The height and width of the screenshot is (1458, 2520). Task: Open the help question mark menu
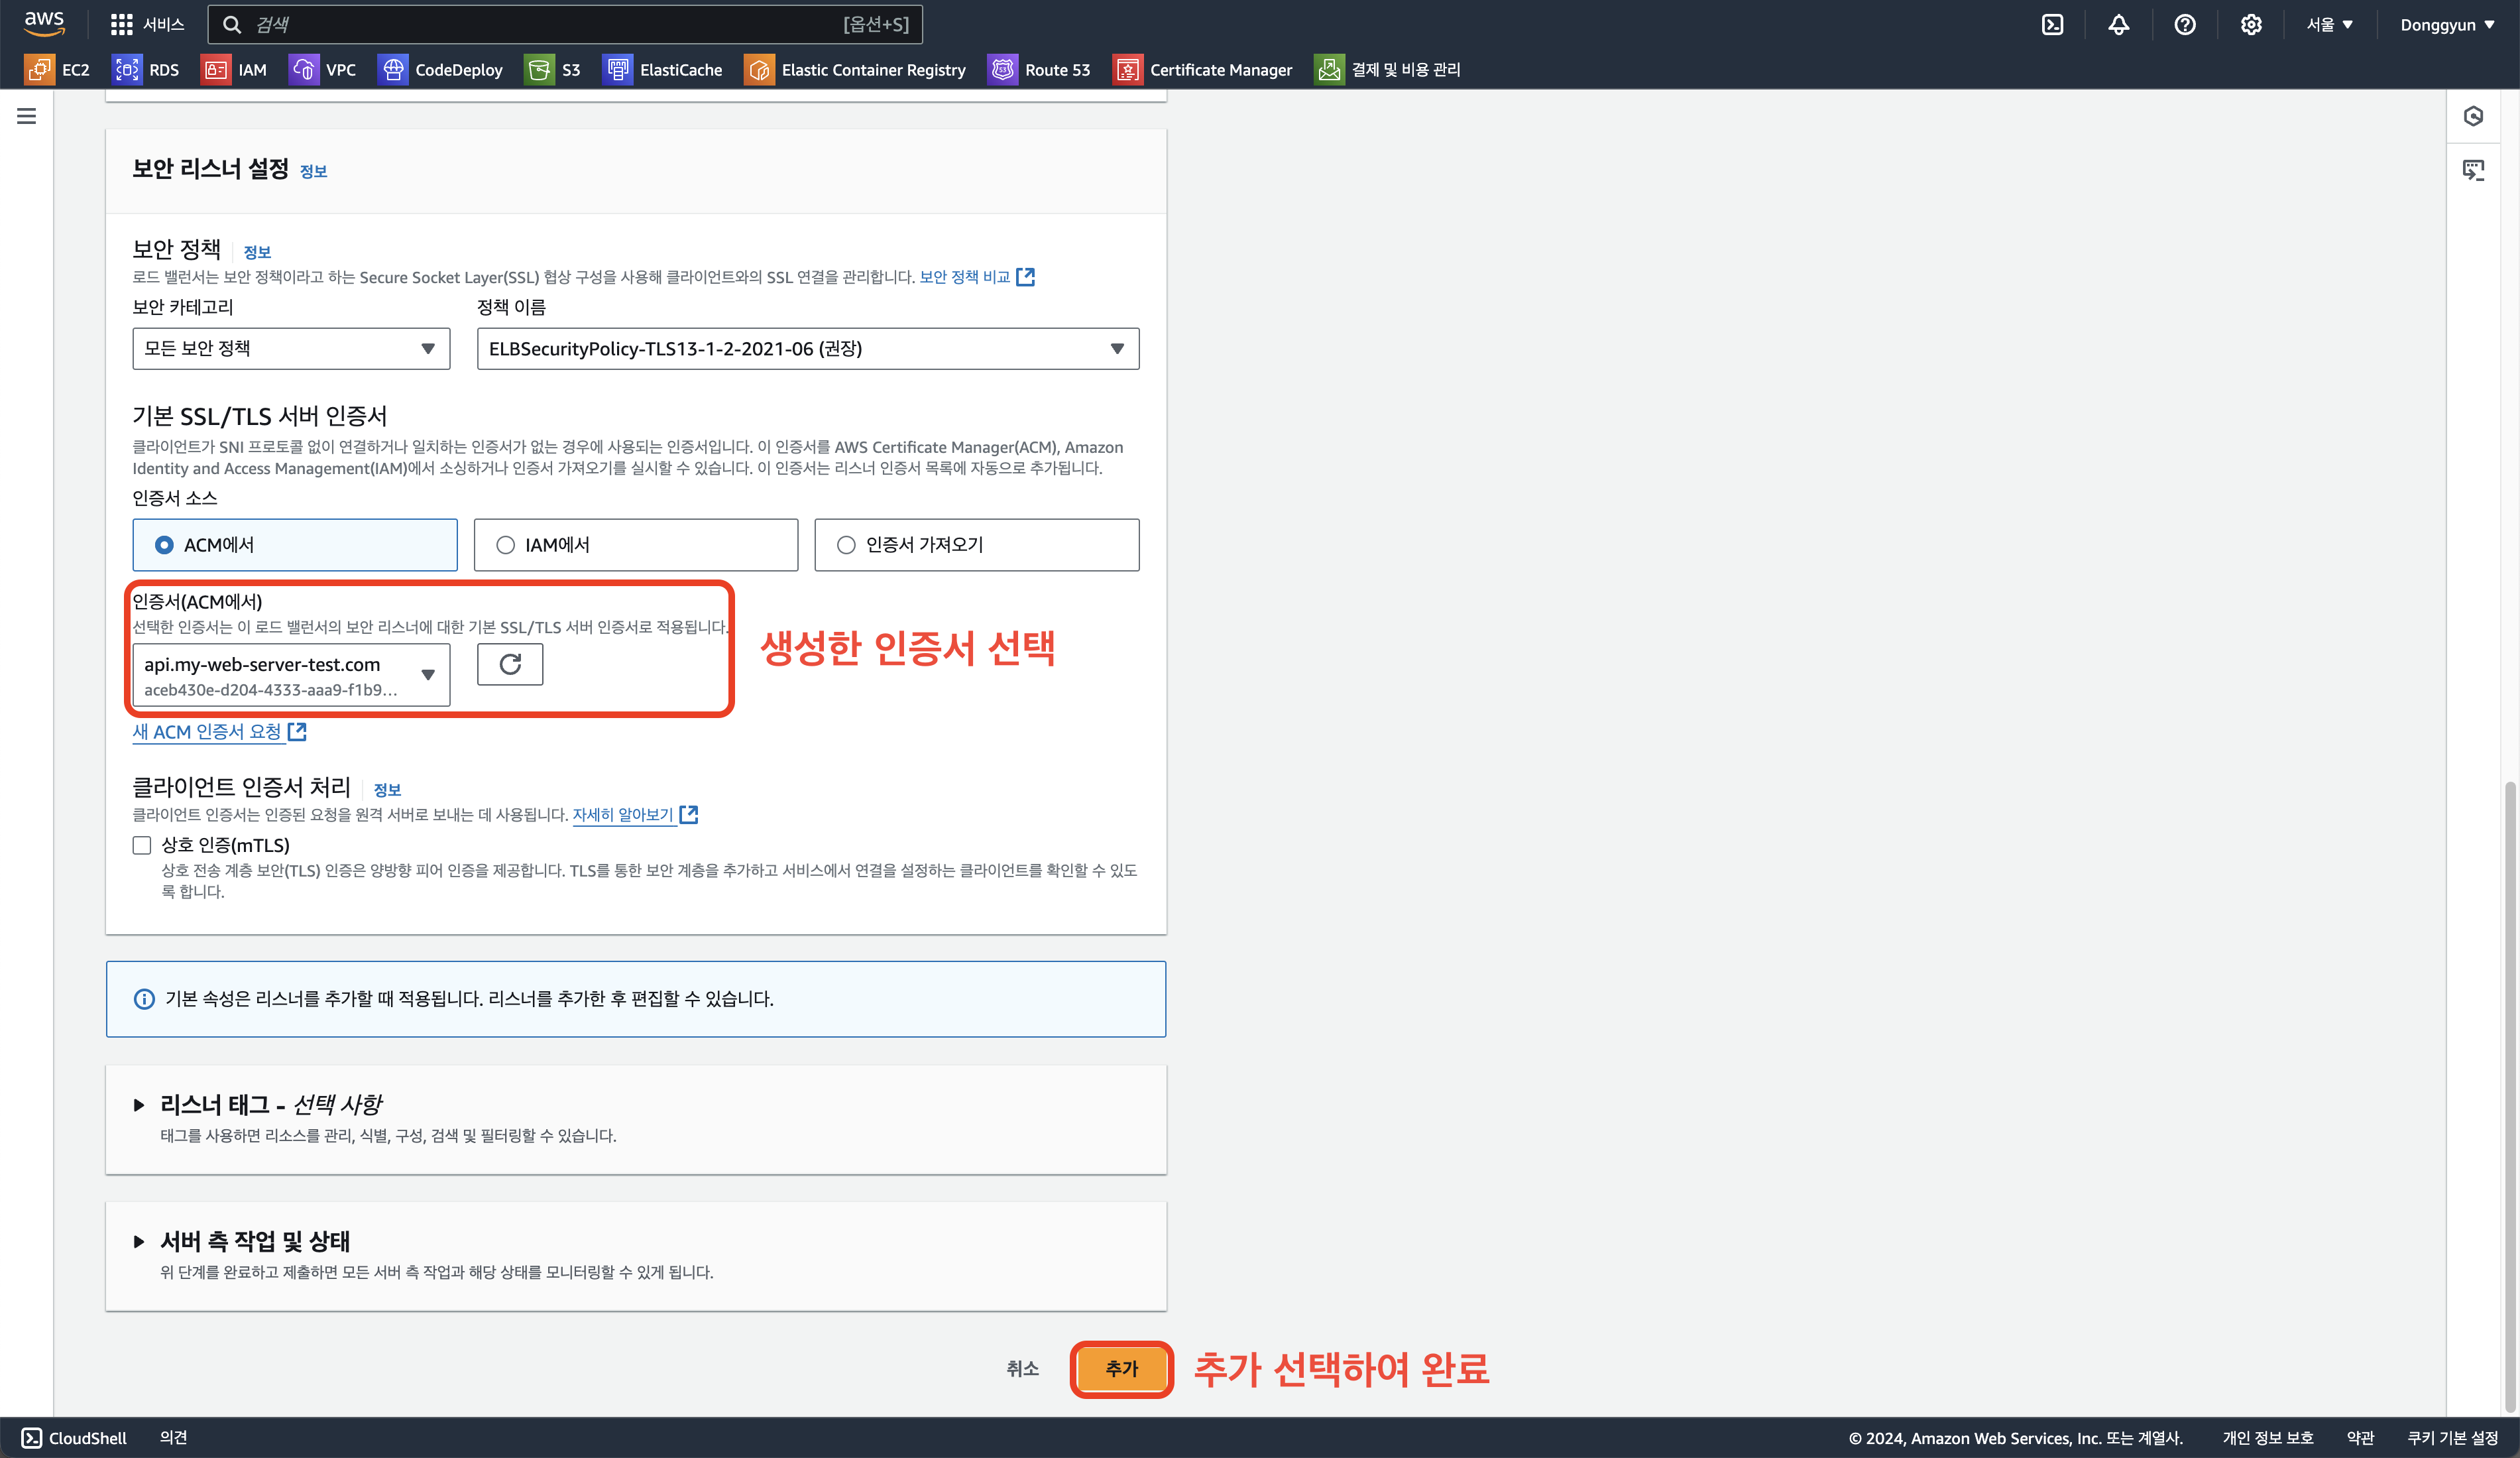click(2184, 25)
